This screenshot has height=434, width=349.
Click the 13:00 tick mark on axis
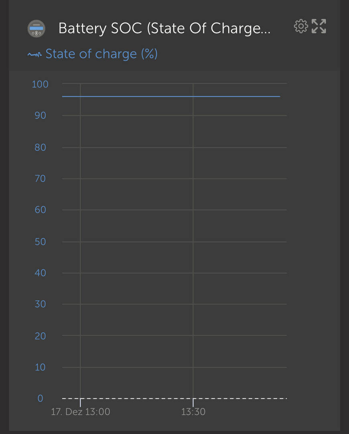click(80, 402)
